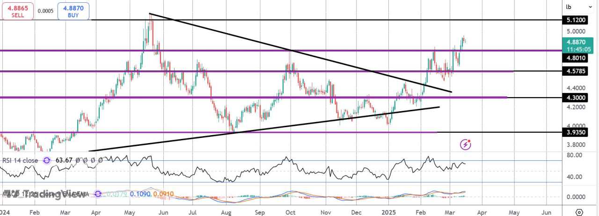Click the 4.2000 price scale label

(576, 107)
